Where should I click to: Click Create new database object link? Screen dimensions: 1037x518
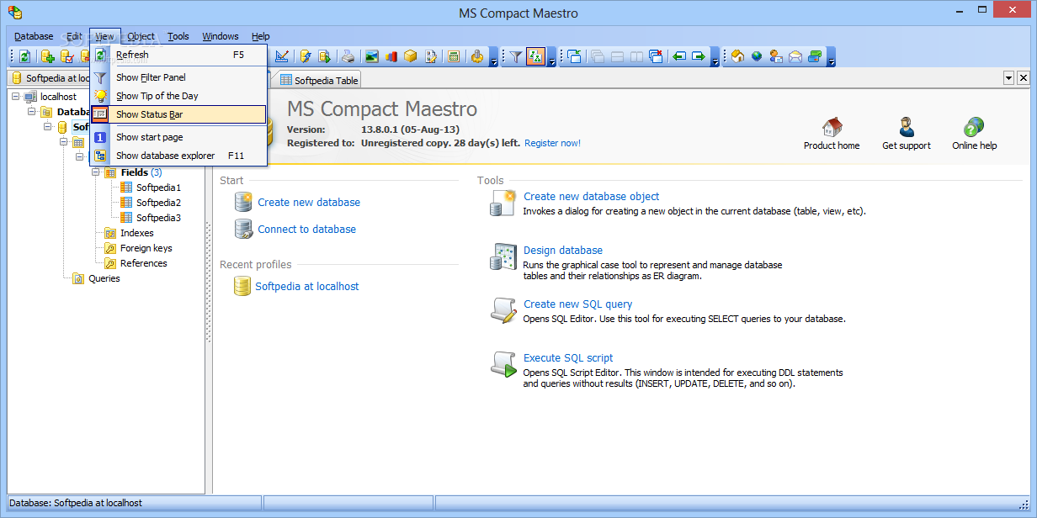[x=591, y=197]
